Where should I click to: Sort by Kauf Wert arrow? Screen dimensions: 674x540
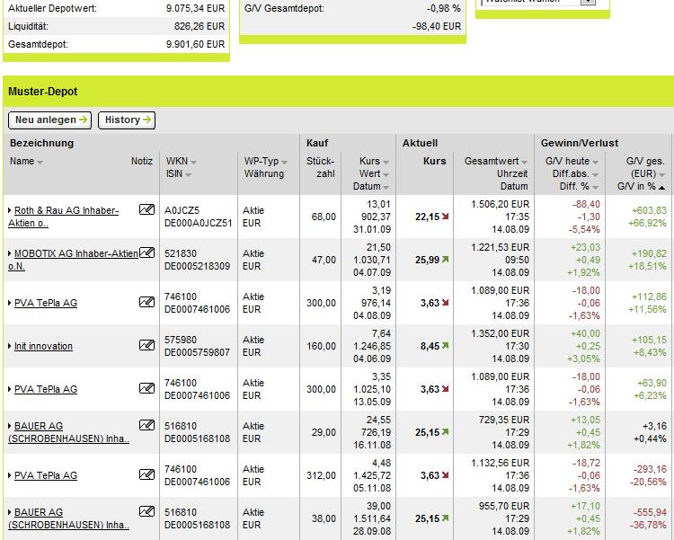(386, 174)
